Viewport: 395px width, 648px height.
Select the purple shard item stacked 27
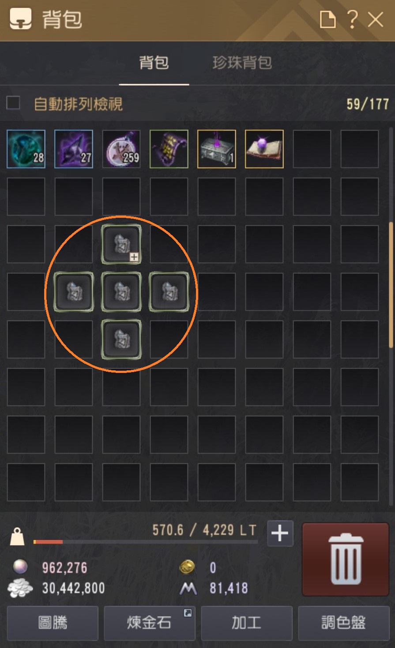[x=74, y=149]
